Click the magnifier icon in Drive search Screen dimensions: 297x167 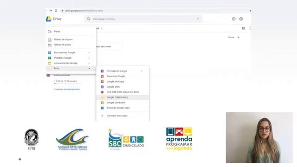click(x=89, y=19)
